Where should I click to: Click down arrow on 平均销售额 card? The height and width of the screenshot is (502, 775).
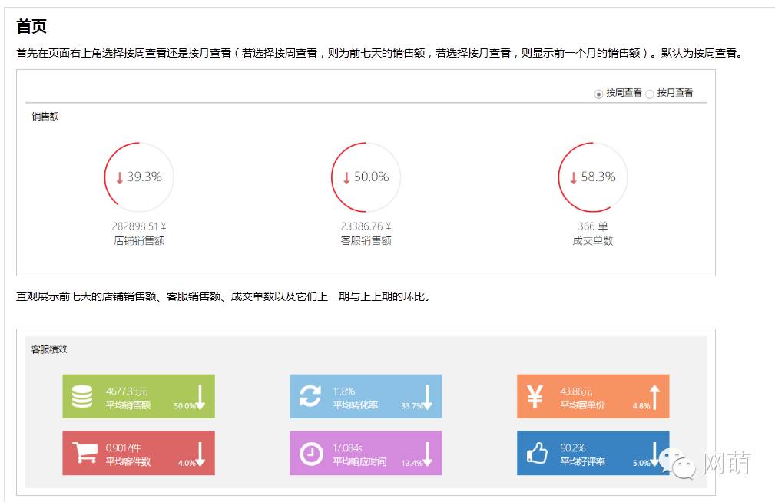[x=200, y=398]
